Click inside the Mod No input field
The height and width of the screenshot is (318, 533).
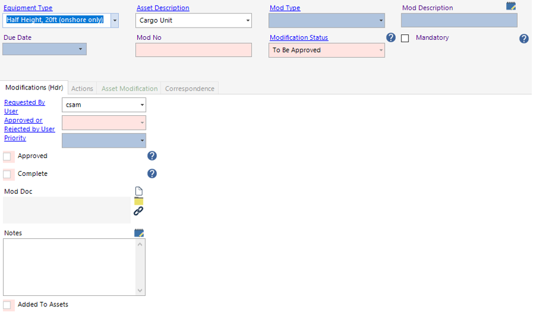pos(193,50)
